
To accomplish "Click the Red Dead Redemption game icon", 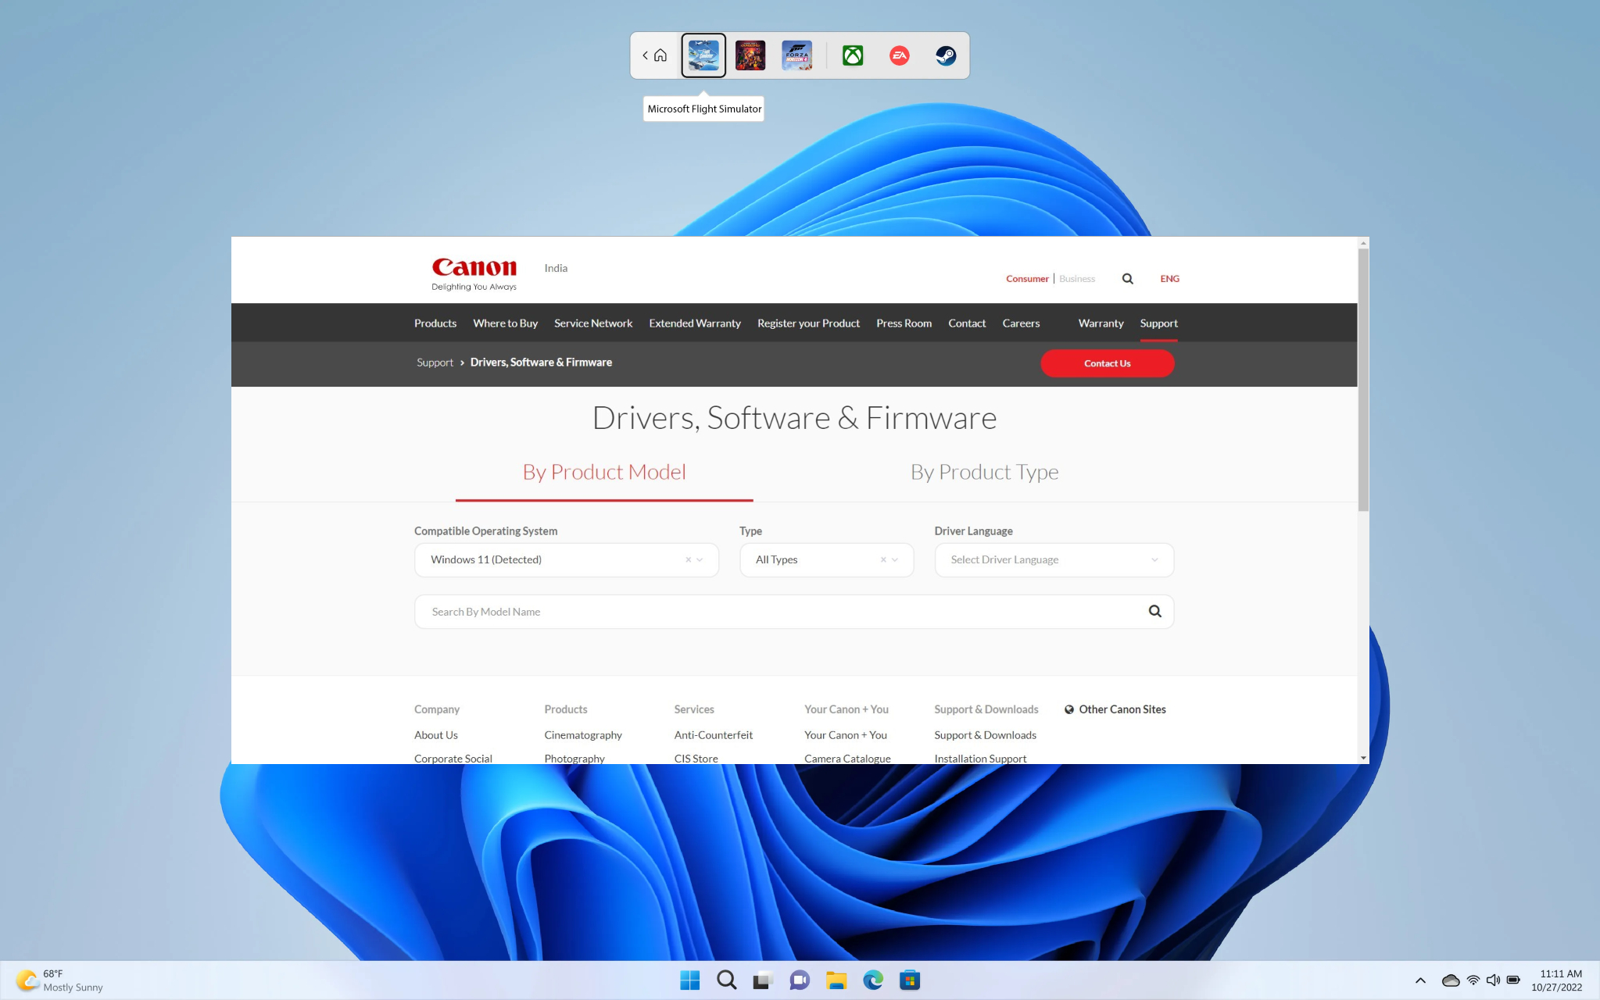I will coord(750,54).
